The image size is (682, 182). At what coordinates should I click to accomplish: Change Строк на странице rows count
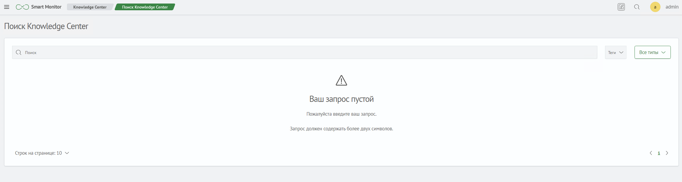tap(42, 153)
